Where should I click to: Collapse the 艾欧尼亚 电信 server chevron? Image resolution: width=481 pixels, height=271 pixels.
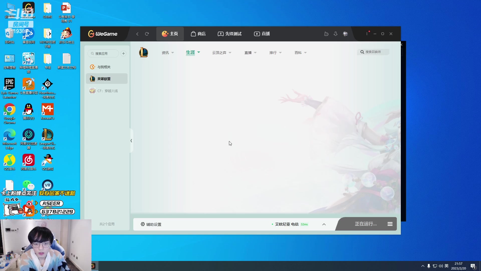(324, 224)
